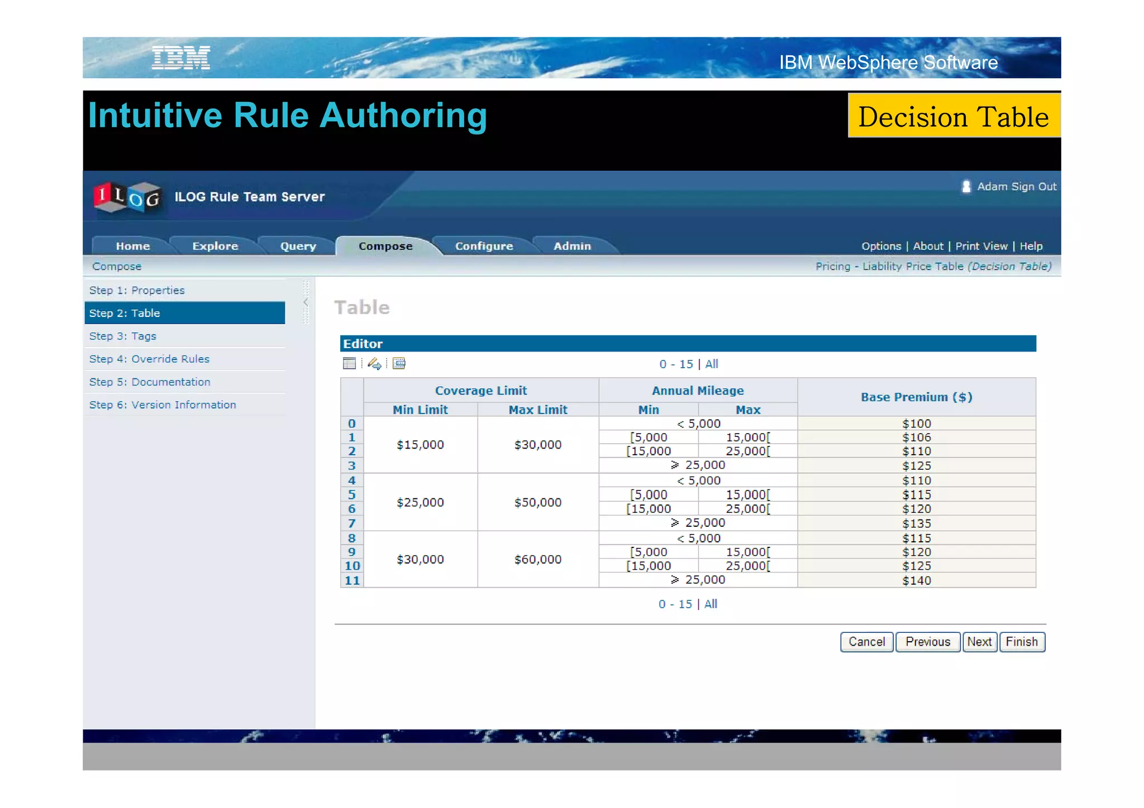Viewport: 1144px width, 808px height.
Task: Open the Home tab
Action: coord(132,246)
